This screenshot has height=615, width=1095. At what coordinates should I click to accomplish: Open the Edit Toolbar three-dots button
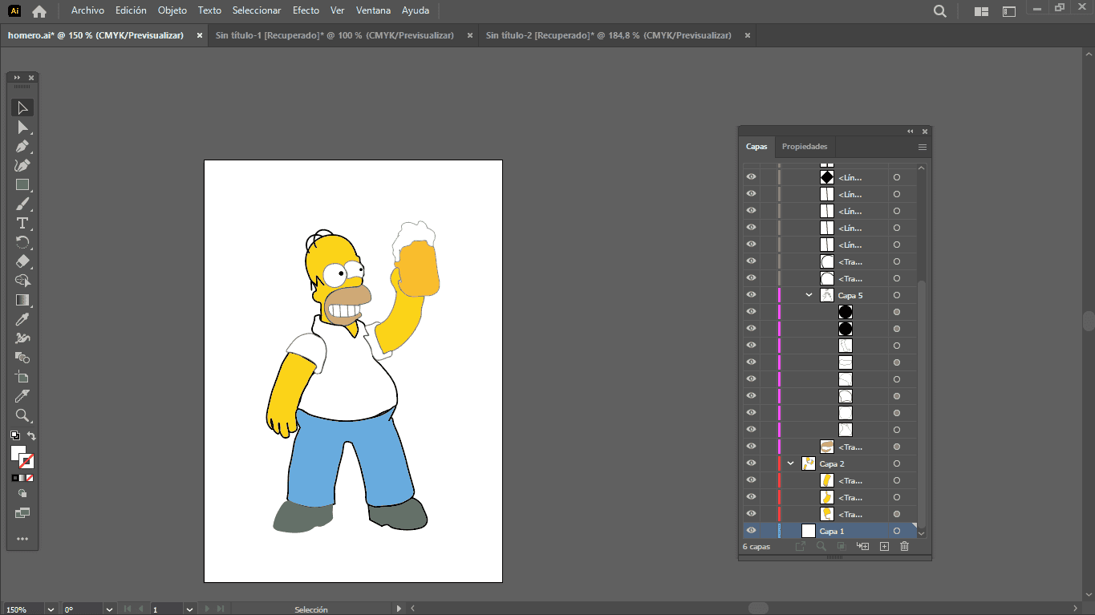pos(22,539)
